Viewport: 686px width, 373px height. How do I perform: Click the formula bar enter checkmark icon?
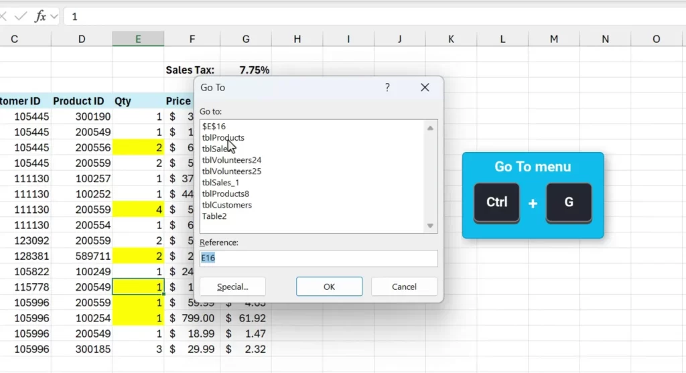(x=20, y=16)
